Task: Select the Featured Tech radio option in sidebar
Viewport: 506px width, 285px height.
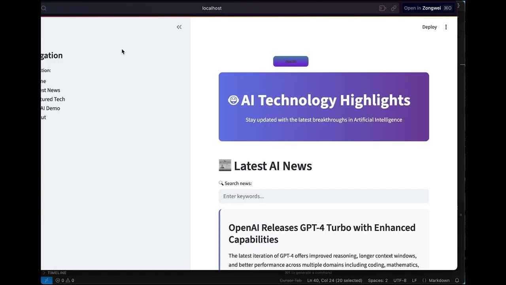Action: point(53,99)
